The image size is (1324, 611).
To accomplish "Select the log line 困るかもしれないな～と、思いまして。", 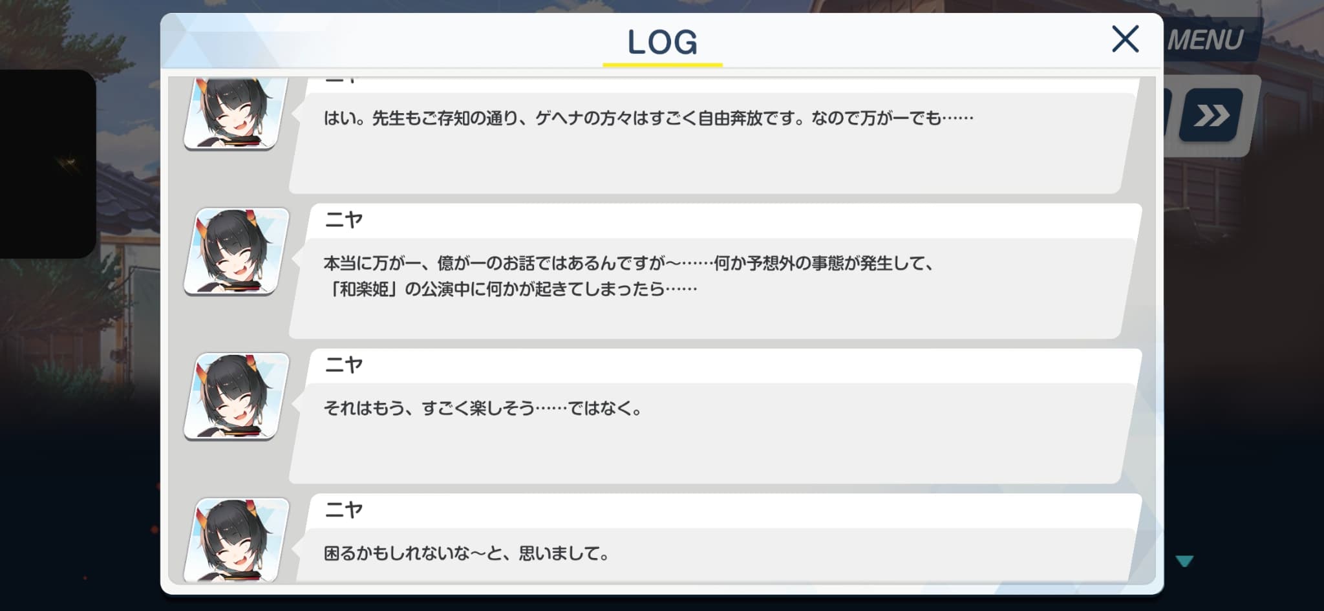I will pyautogui.click(x=466, y=553).
